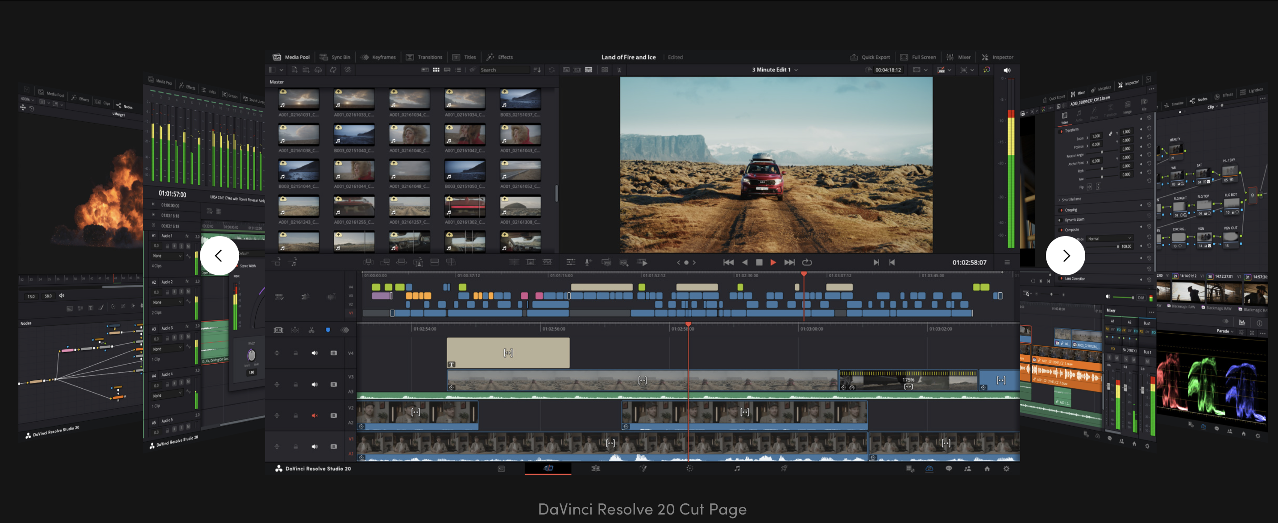Toggle lock on V4 track

(296, 353)
